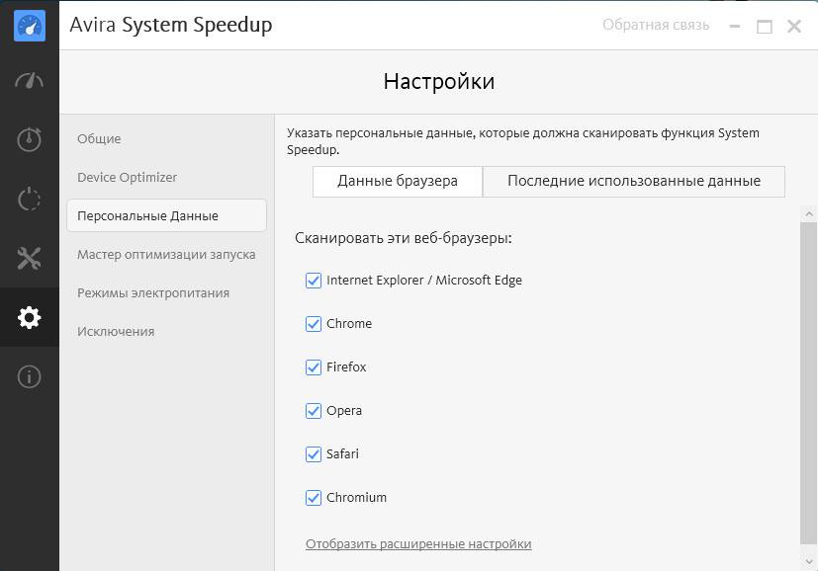Viewport: 818px width, 571px height.
Task: Click the Настройки page heading
Action: tap(439, 81)
